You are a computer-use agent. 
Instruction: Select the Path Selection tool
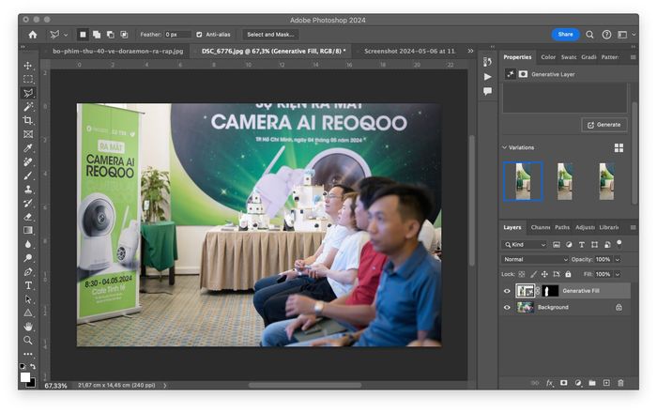click(28, 299)
